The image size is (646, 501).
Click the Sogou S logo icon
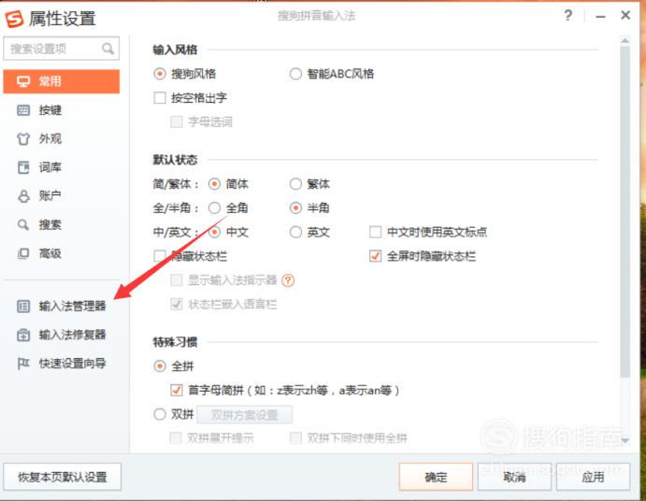(x=14, y=19)
